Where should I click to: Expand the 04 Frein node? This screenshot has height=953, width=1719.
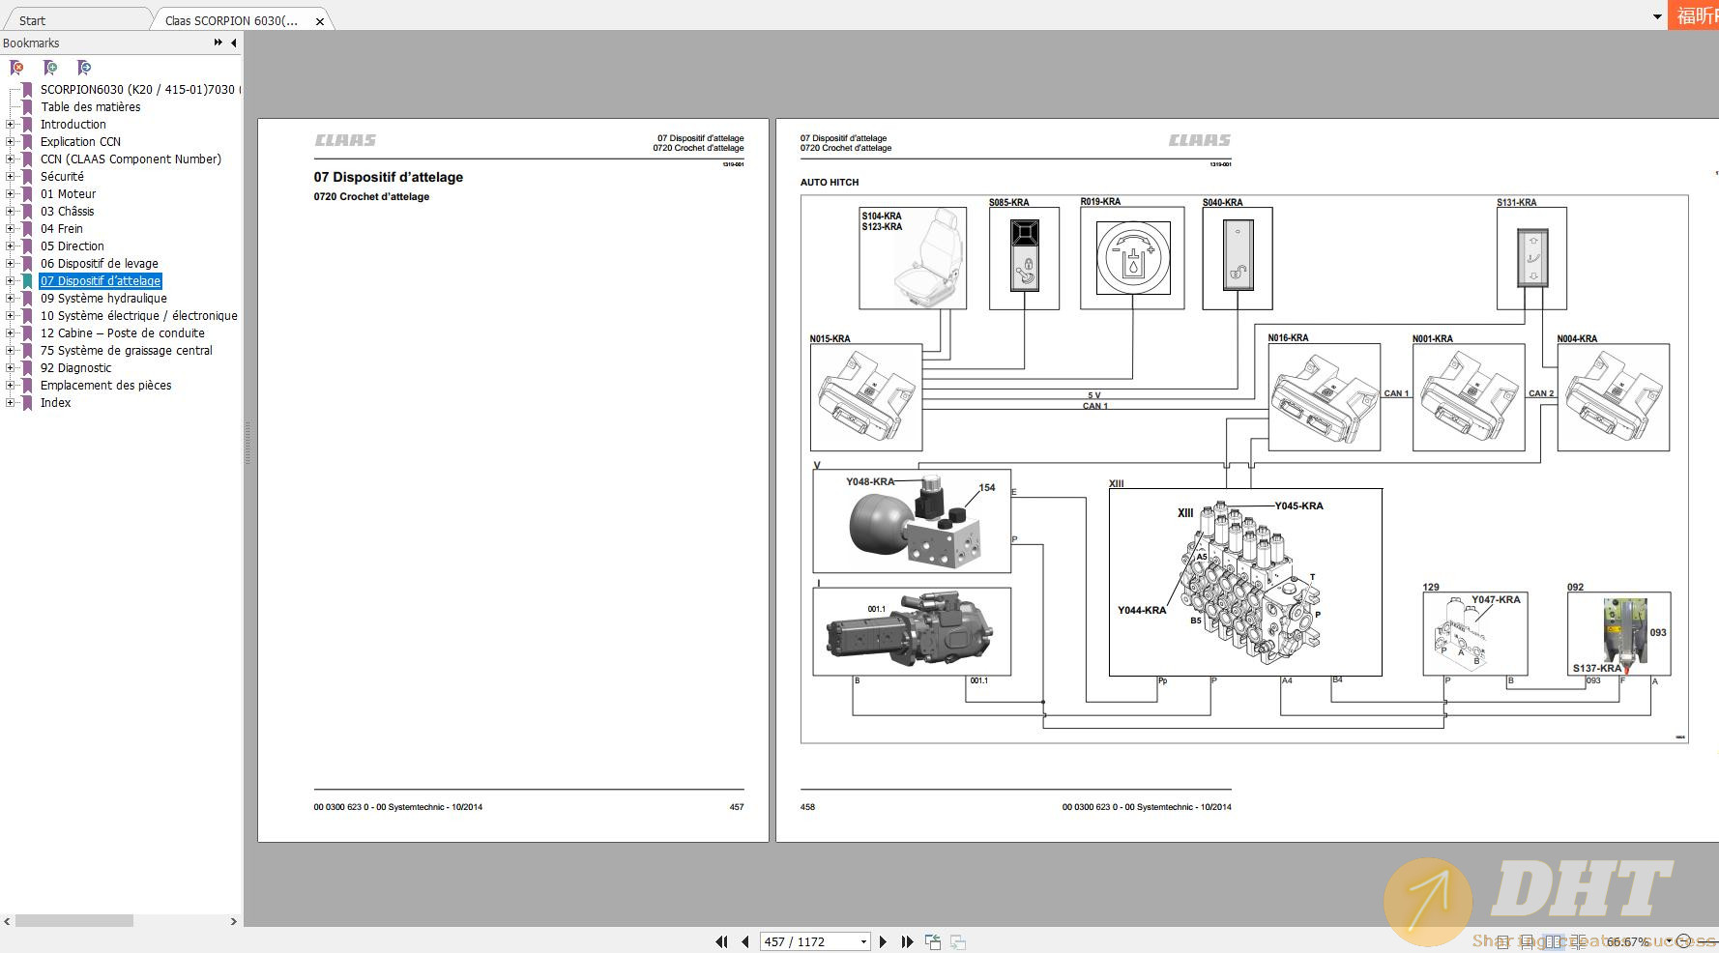click(11, 228)
